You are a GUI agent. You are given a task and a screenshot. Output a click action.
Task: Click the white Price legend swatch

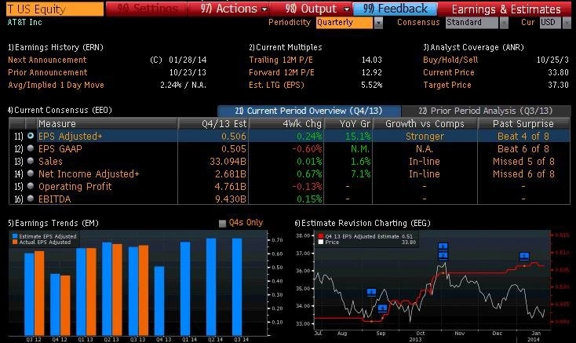pos(321,242)
